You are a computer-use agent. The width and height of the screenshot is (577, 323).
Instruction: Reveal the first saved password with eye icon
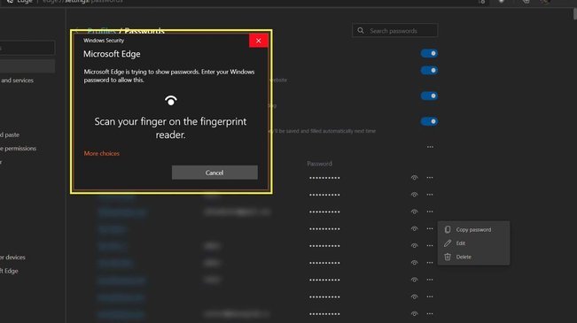414,178
